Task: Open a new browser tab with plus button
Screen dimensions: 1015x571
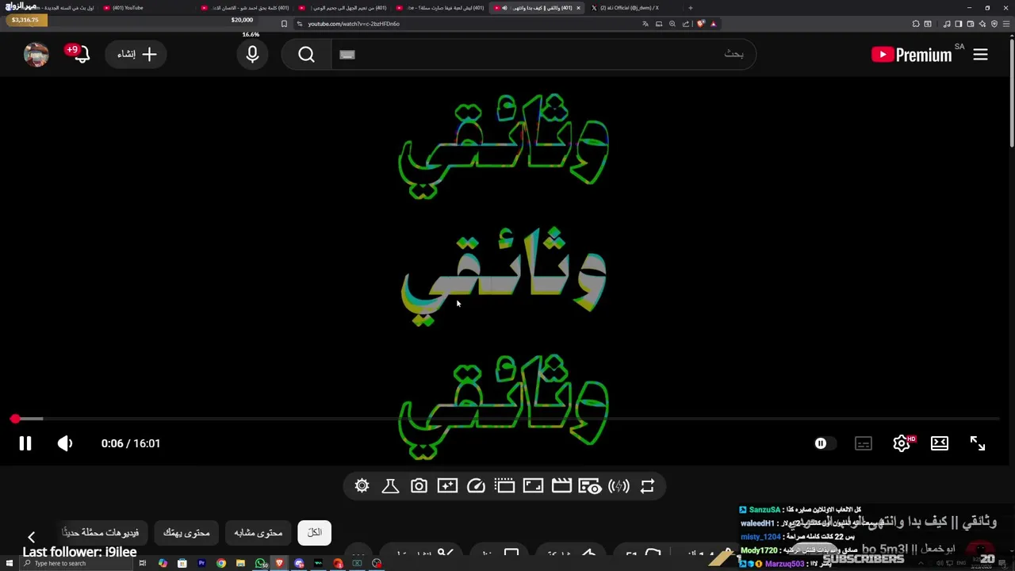Action: (690, 8)
